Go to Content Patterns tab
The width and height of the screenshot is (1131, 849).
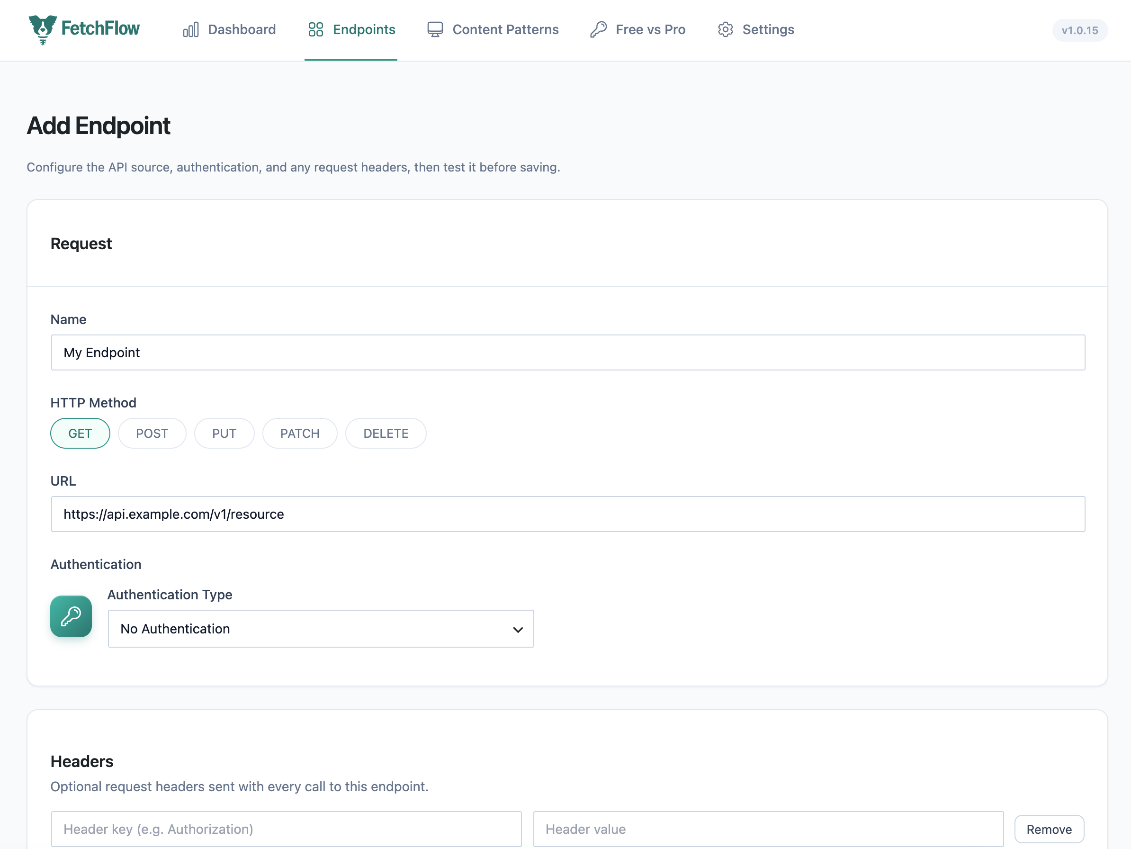click(x=493, y=30)
